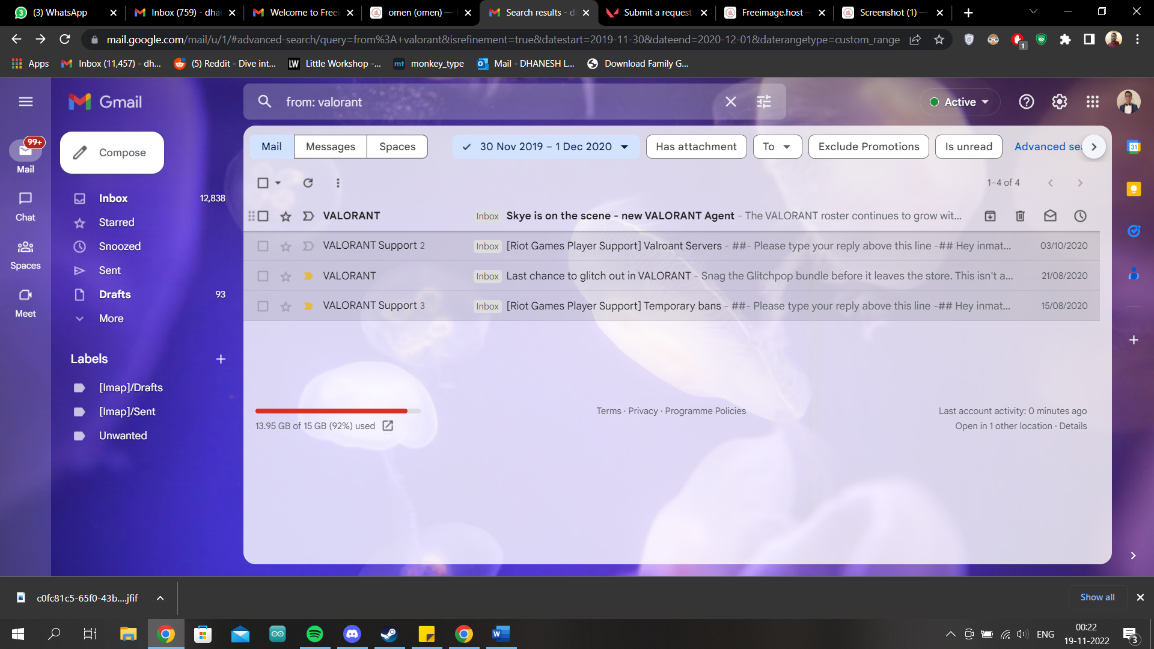Open the Google apps grid
Screen dimensions: 1154x649
click(1093, 102)
